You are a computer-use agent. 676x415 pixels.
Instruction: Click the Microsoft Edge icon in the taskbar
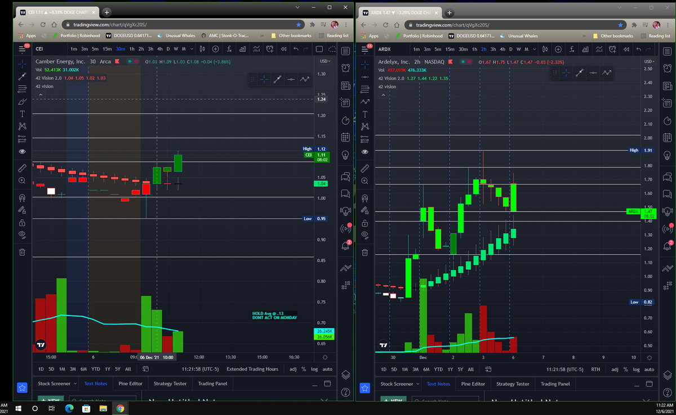coord(69,408)
